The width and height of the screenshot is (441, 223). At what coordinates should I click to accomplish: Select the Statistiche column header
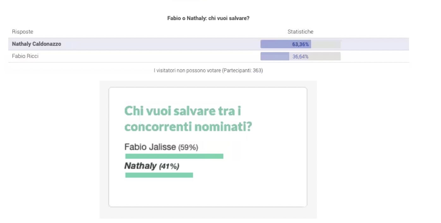click(300, 32)
